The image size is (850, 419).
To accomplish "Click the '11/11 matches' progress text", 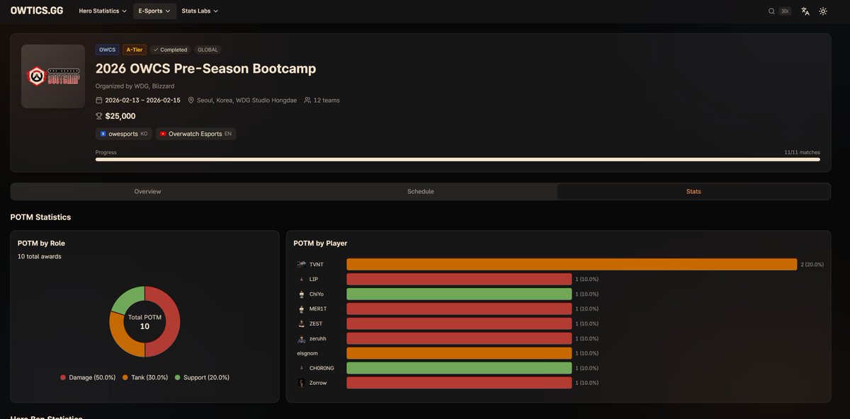I will tap(802, 152).
